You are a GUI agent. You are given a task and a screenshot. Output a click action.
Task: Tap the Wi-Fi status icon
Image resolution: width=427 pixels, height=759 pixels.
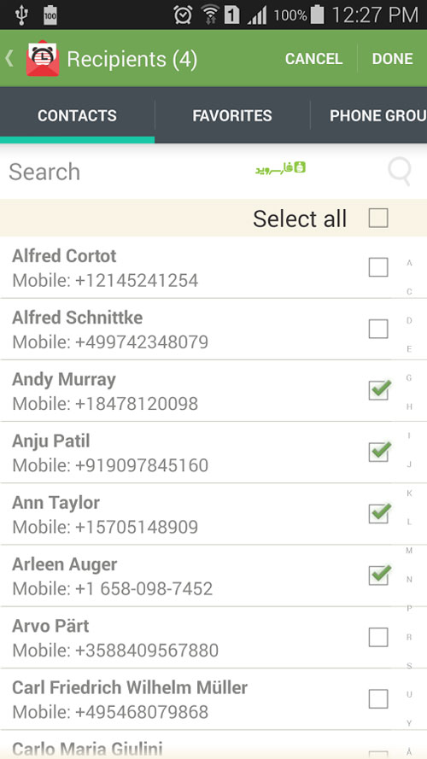pos(210,15)
